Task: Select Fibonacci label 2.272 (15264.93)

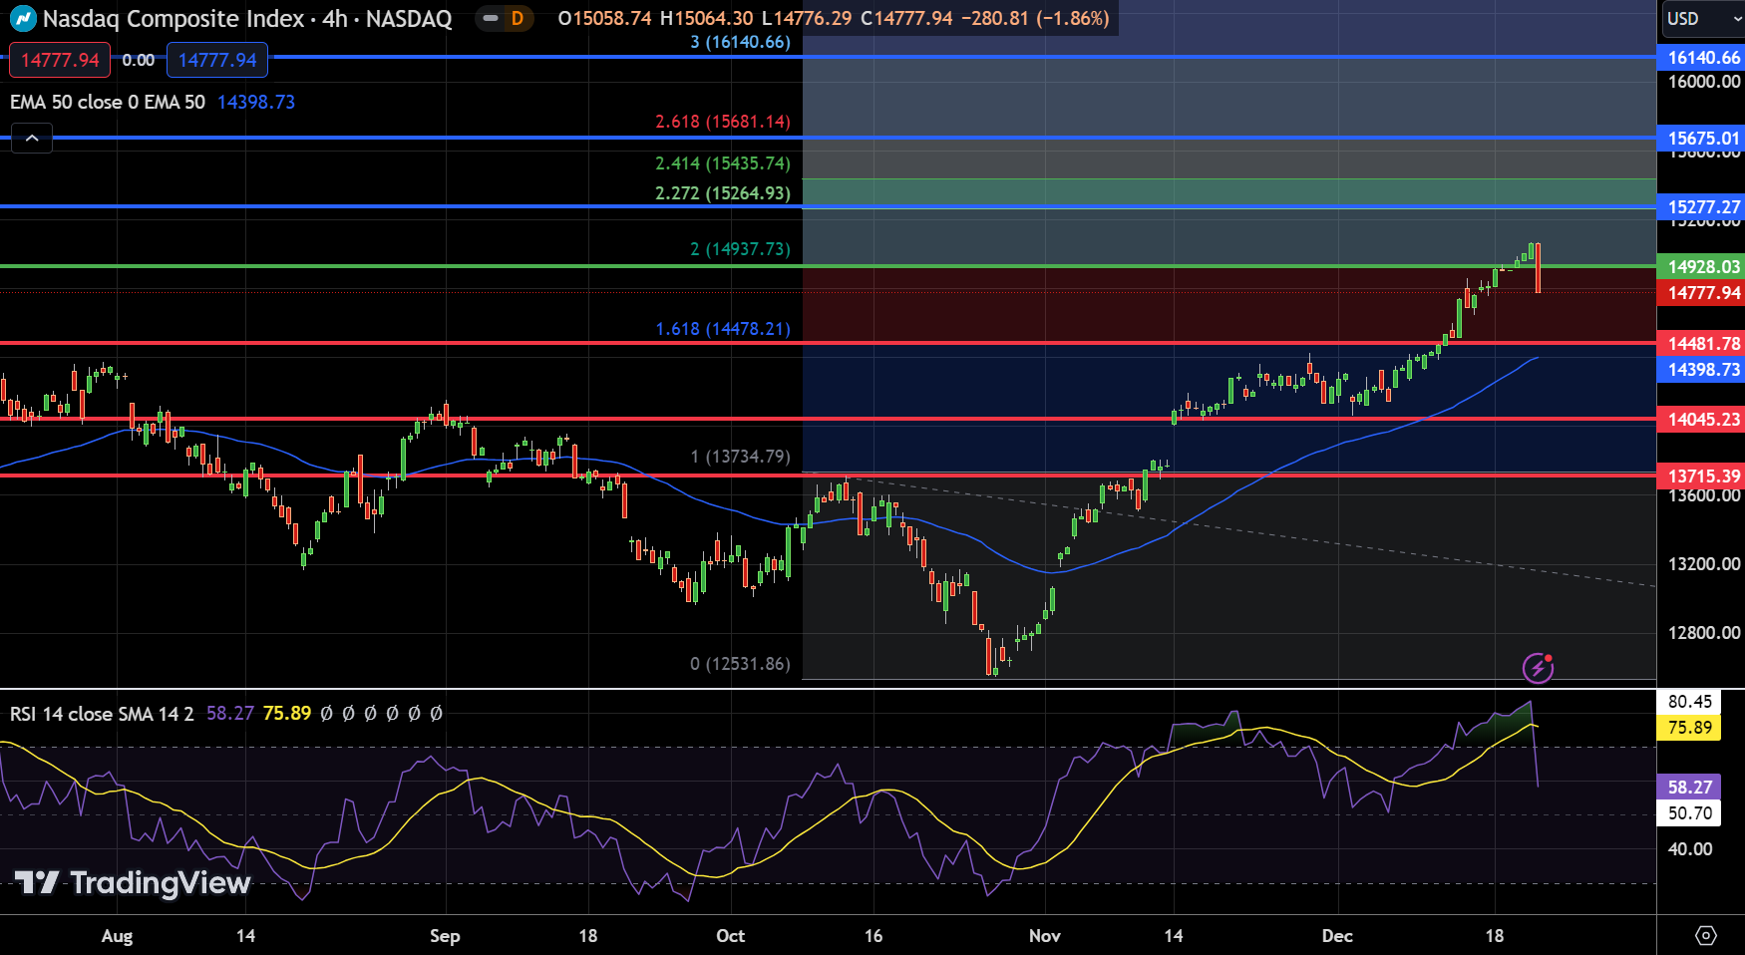Action: click(723, 193)
